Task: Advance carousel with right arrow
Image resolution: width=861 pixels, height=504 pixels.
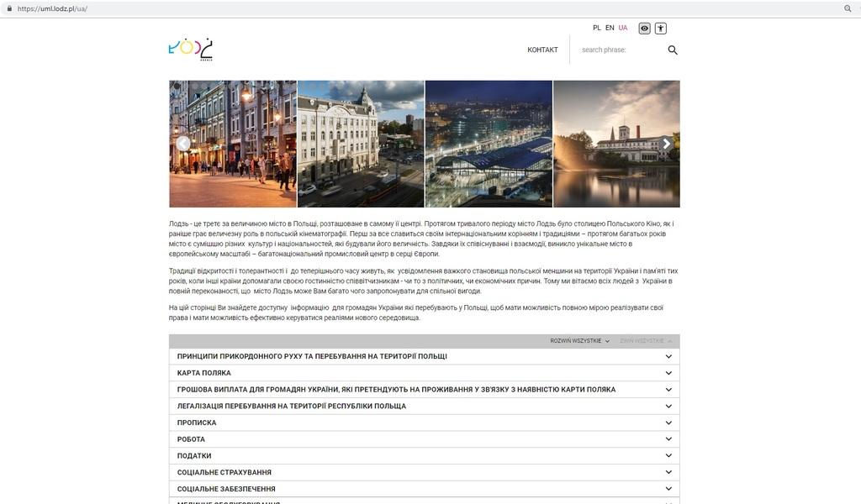Action: [x=666, y=144]
